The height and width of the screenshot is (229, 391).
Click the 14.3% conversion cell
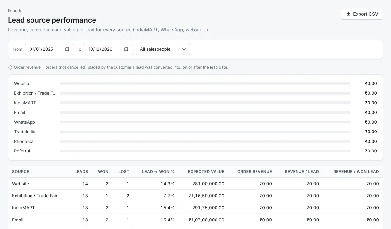[x=167, y=184]
